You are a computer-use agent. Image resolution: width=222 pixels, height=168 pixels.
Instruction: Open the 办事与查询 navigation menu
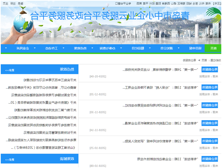click(x=107, y=48)
